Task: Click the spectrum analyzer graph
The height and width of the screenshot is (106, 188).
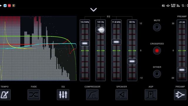Action: [x=38, y=48]
